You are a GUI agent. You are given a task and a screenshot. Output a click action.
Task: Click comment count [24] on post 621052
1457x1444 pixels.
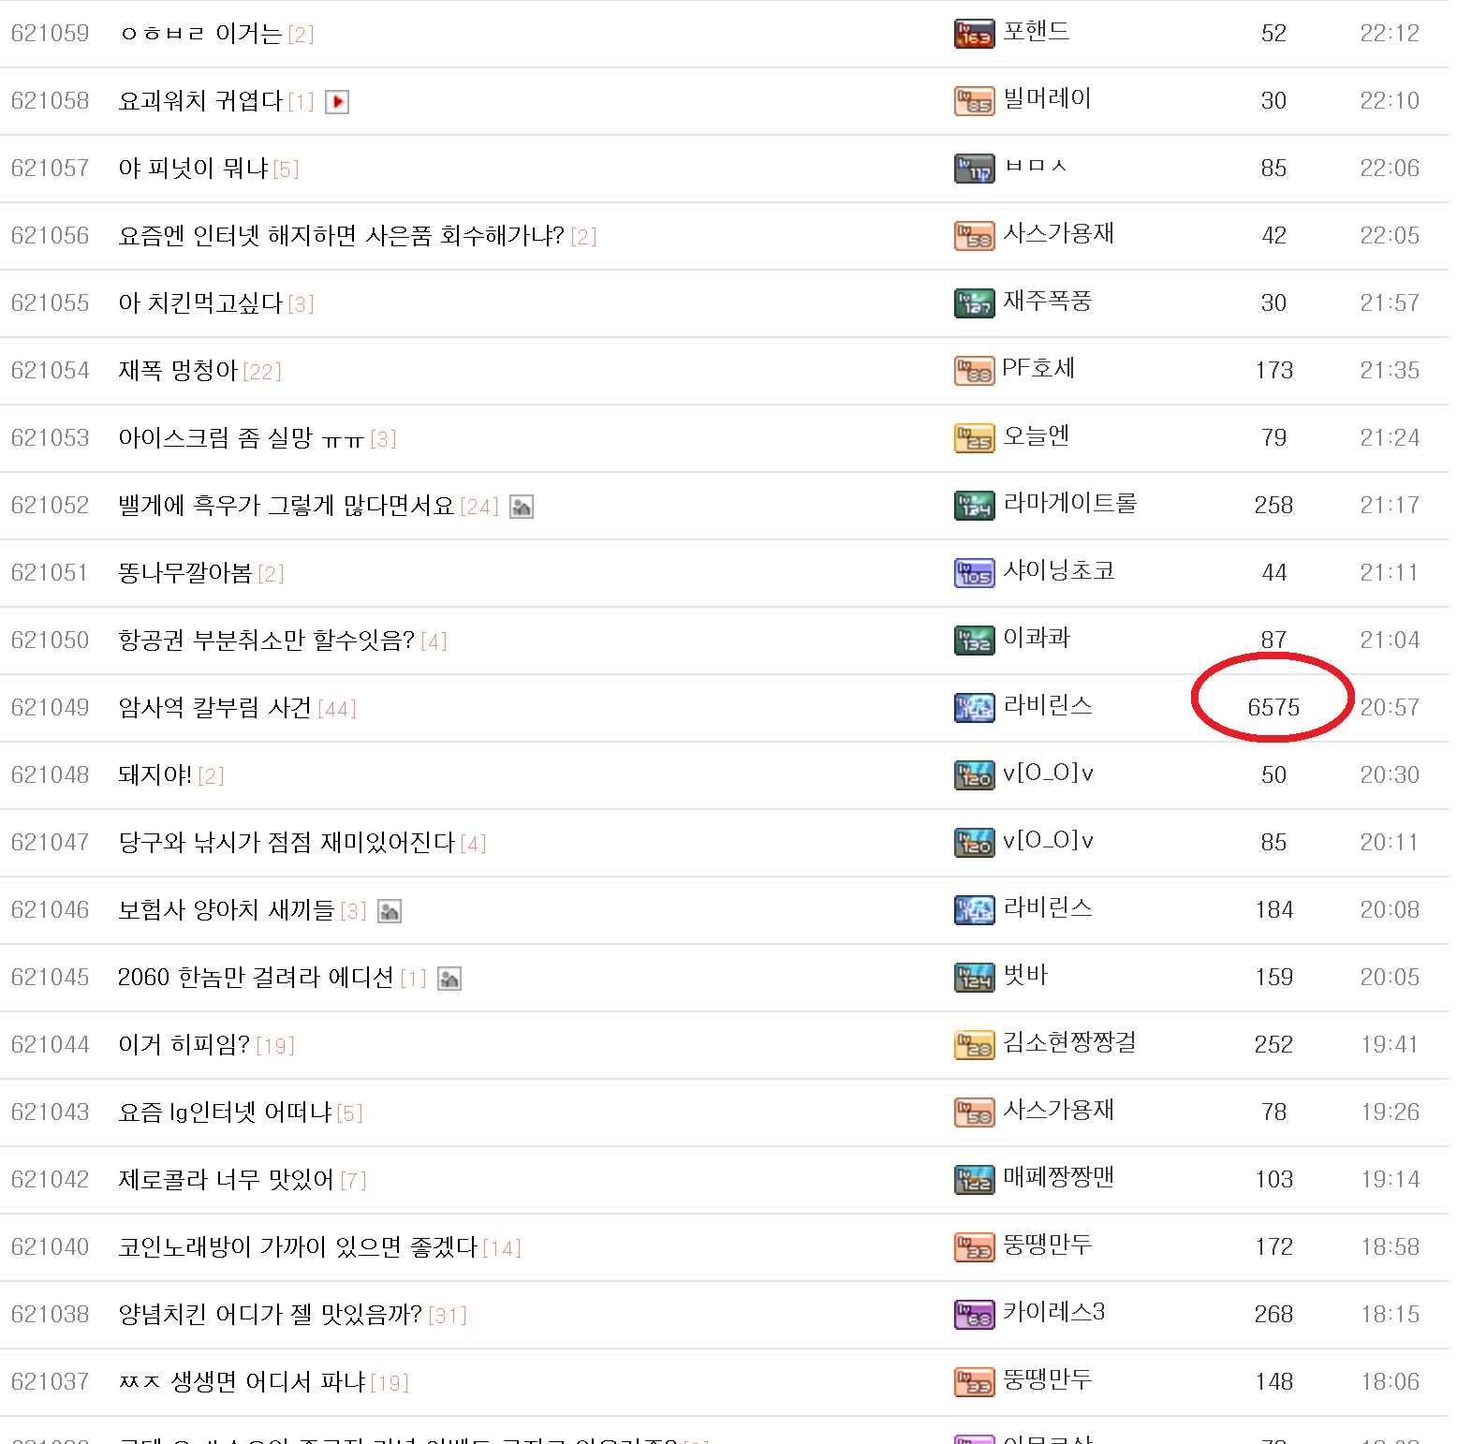tap(479, 507)
